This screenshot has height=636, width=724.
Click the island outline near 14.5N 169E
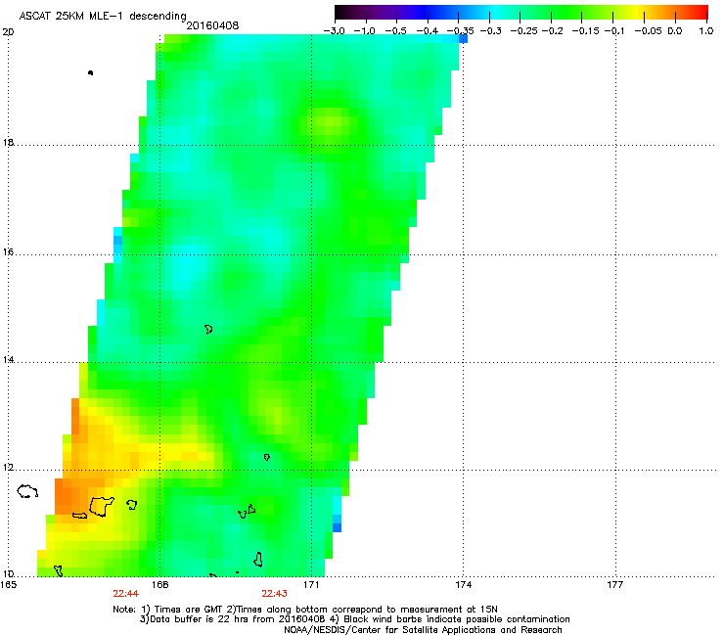tap(208, 330)
